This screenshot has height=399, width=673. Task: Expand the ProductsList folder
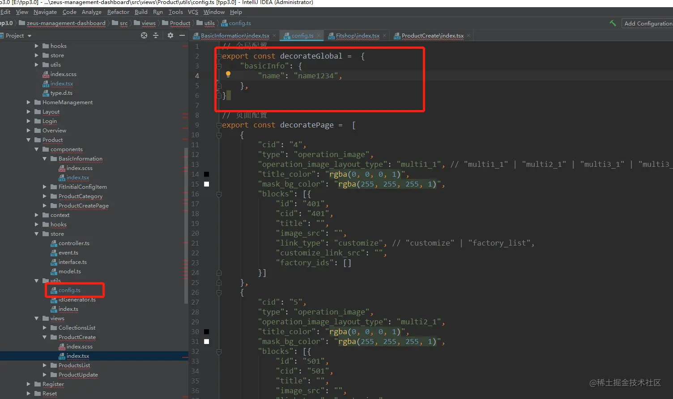[45, 365]
